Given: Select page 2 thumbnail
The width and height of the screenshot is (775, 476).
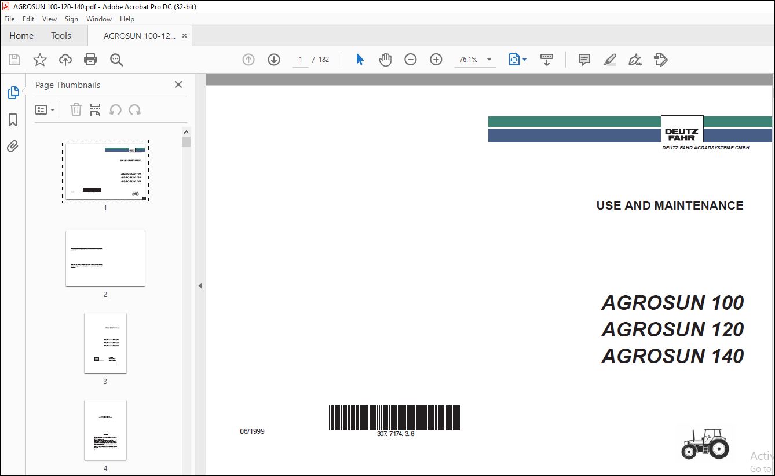Looking at the screenshot, I should (105, 258).
